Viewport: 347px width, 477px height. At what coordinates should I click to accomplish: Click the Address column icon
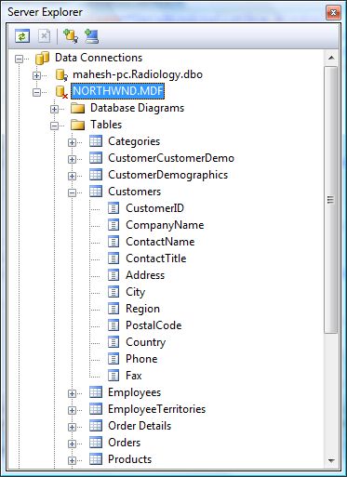pos(113,275)
